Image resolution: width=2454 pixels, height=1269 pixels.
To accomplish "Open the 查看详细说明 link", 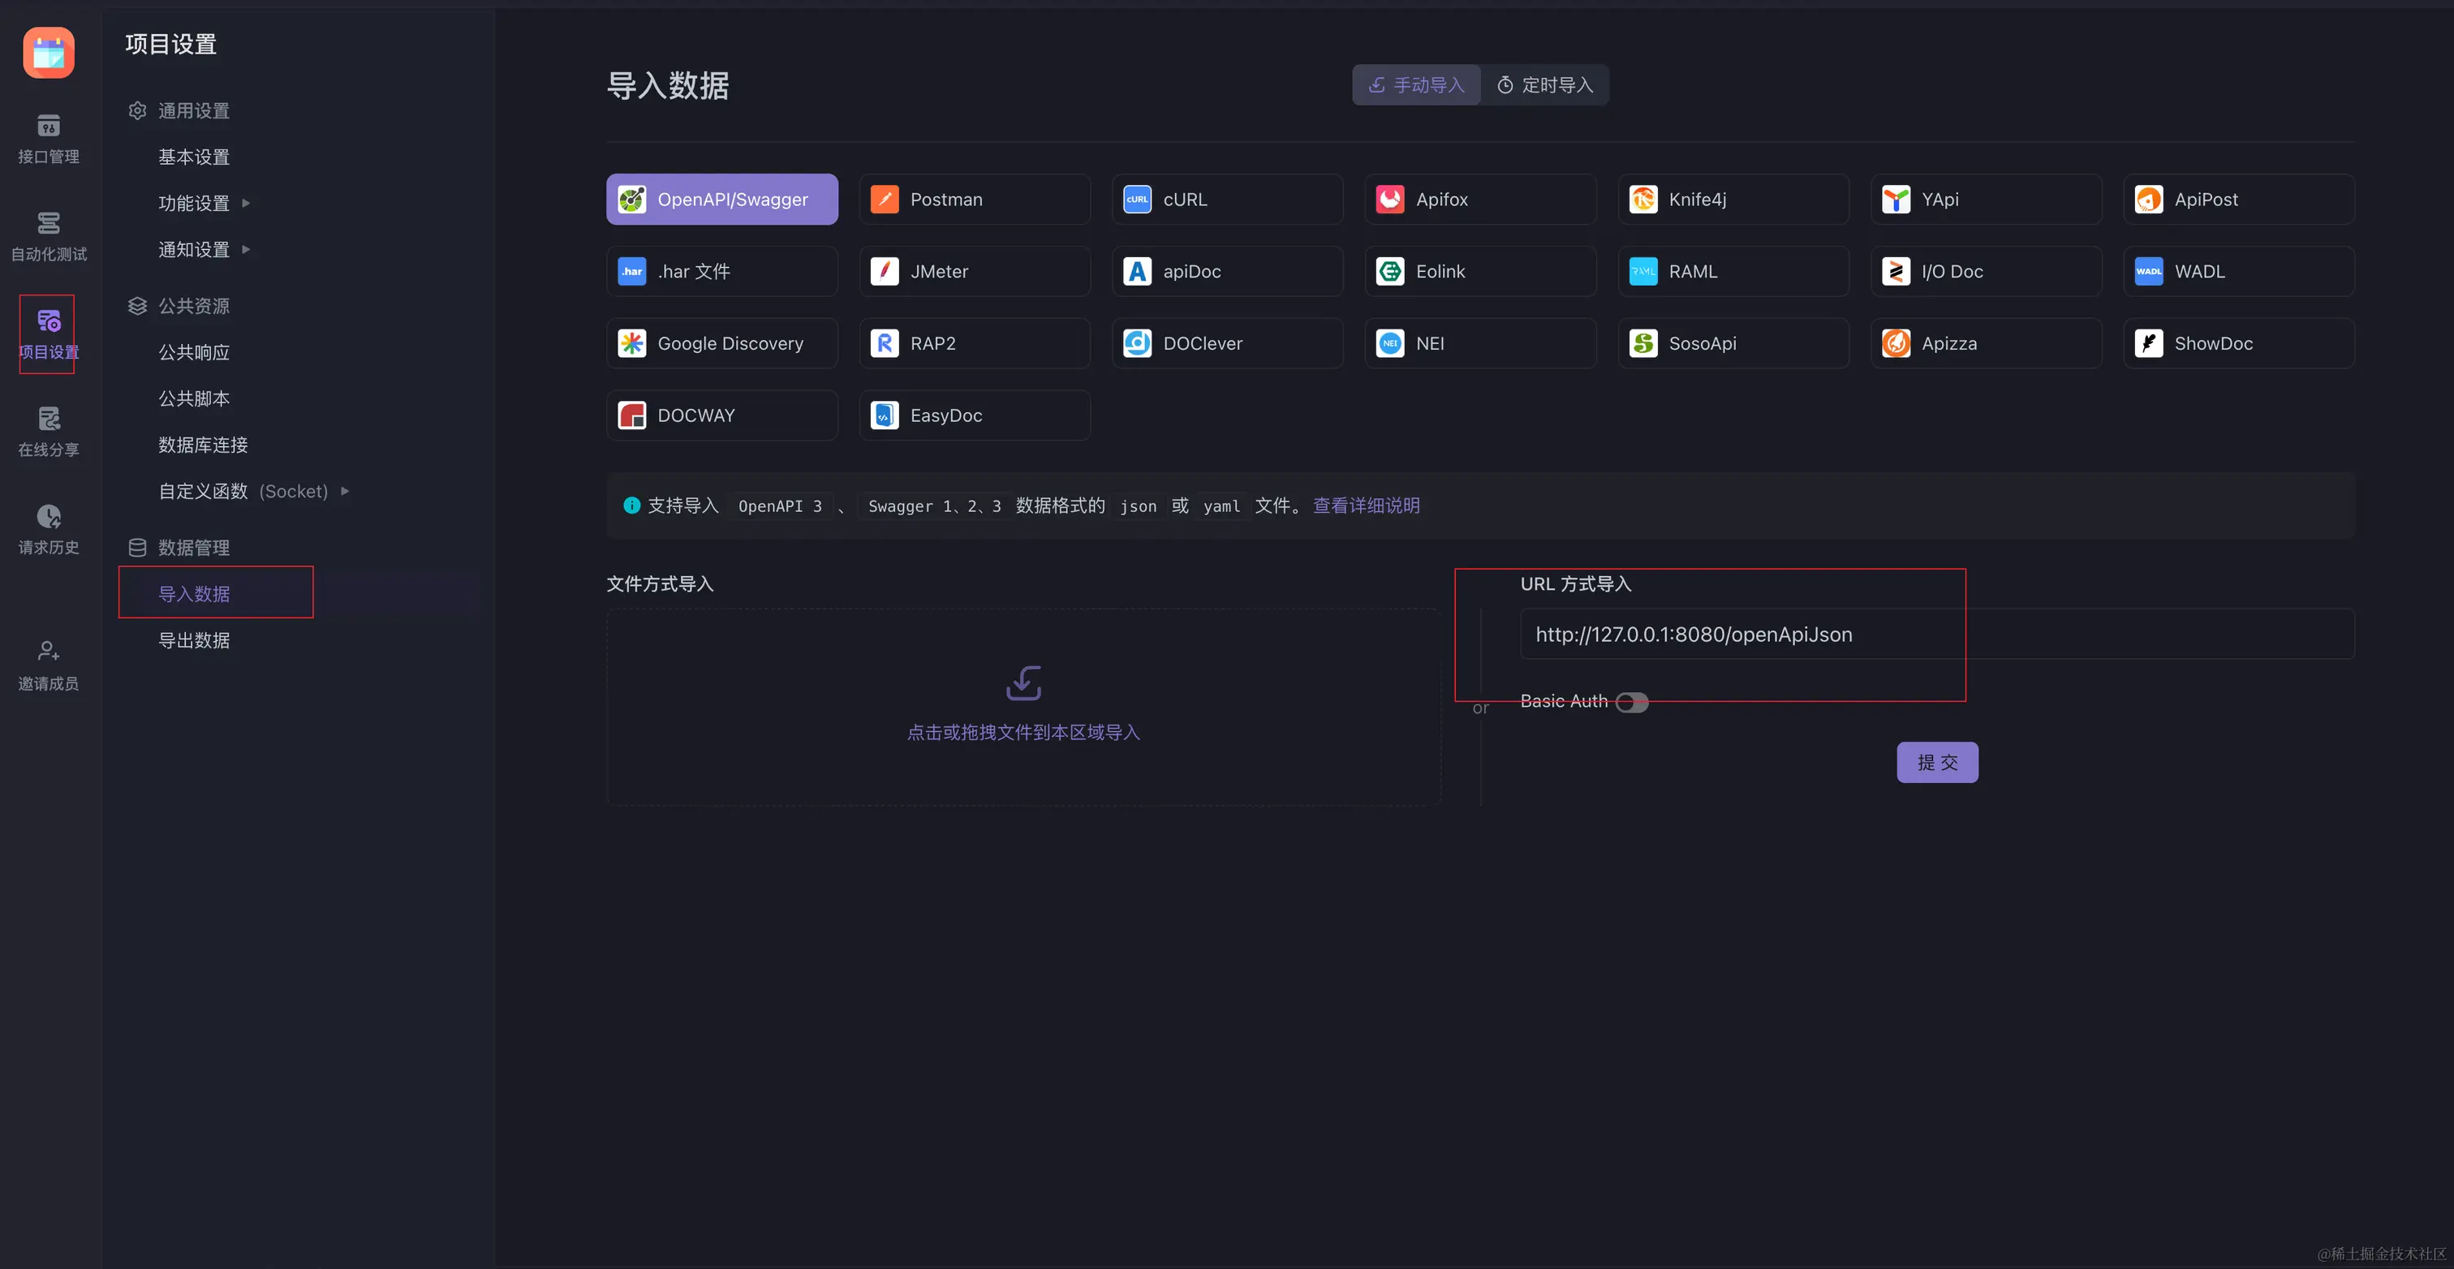I will (1365, 505).
